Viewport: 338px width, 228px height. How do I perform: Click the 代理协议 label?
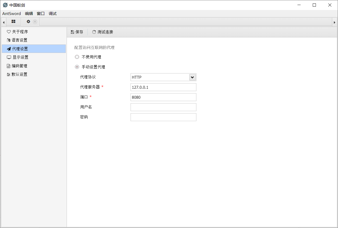(88, 77)
